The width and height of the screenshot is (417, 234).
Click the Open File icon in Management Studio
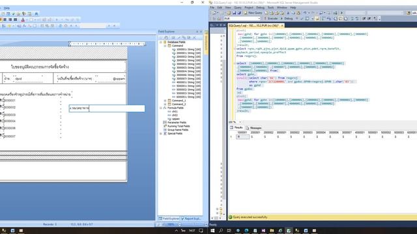[x=229, y=13]
